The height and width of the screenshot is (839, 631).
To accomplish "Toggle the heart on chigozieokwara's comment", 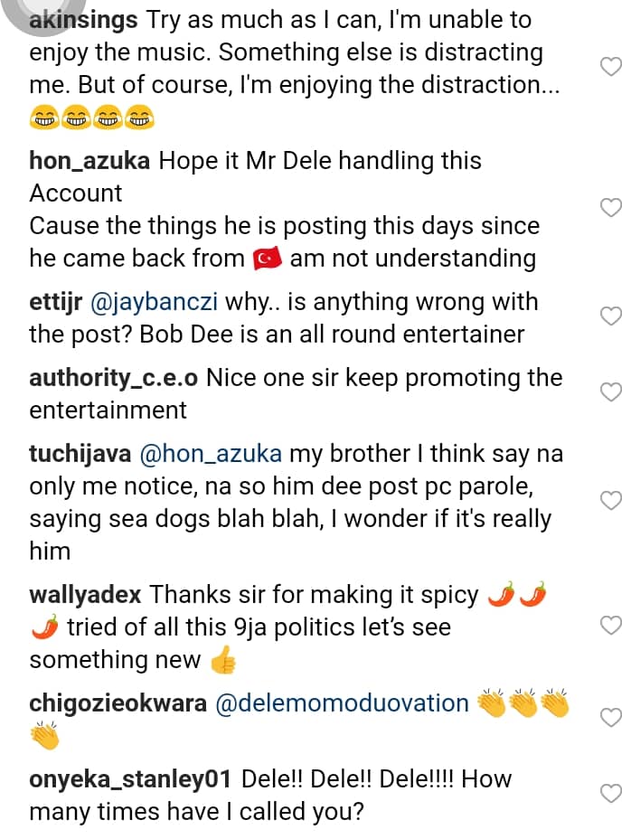I will pyautogui.click(x=611, y=718).
